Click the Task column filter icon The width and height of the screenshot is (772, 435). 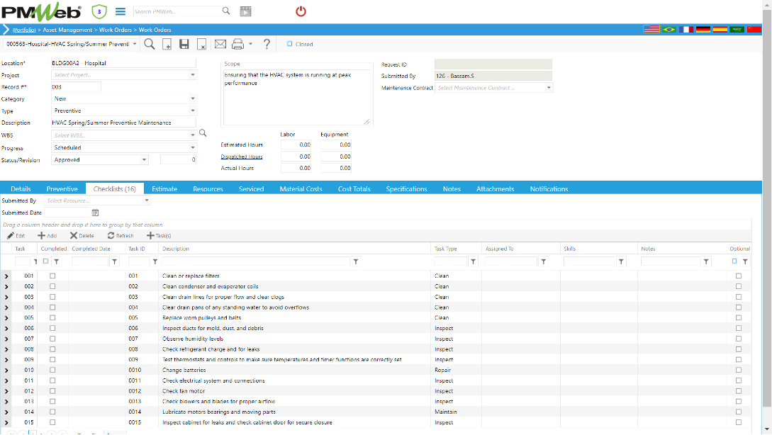coord(35,262)
